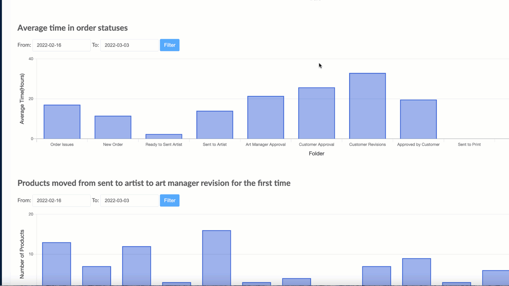
Task: Click the tallest Customer Revisions bar
Action: coord(367,106)
